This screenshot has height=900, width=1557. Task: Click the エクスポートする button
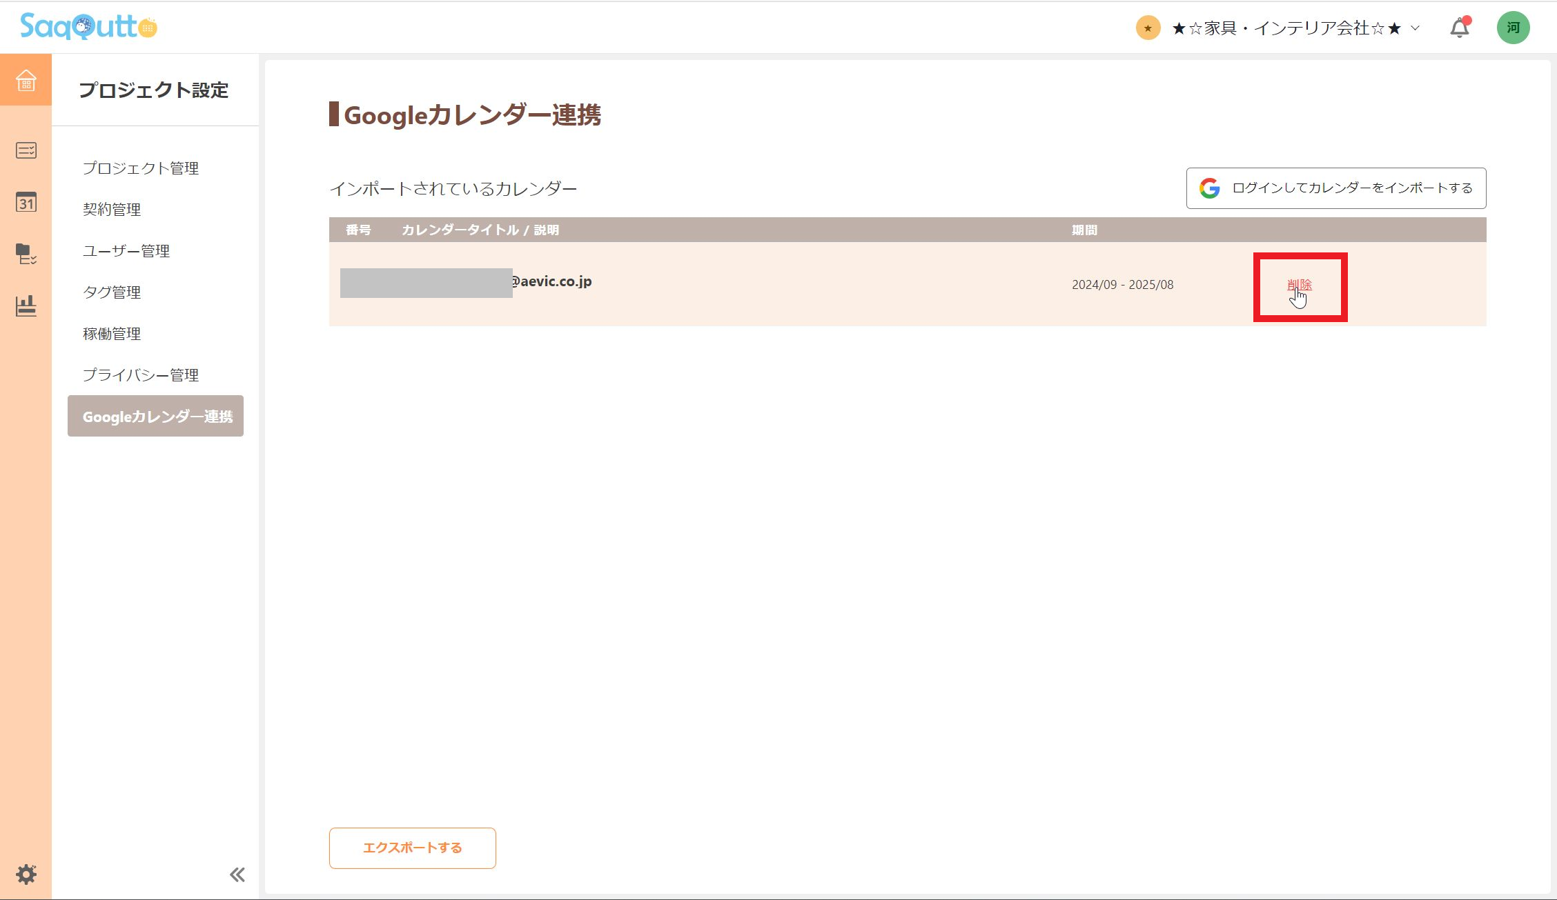411,848
